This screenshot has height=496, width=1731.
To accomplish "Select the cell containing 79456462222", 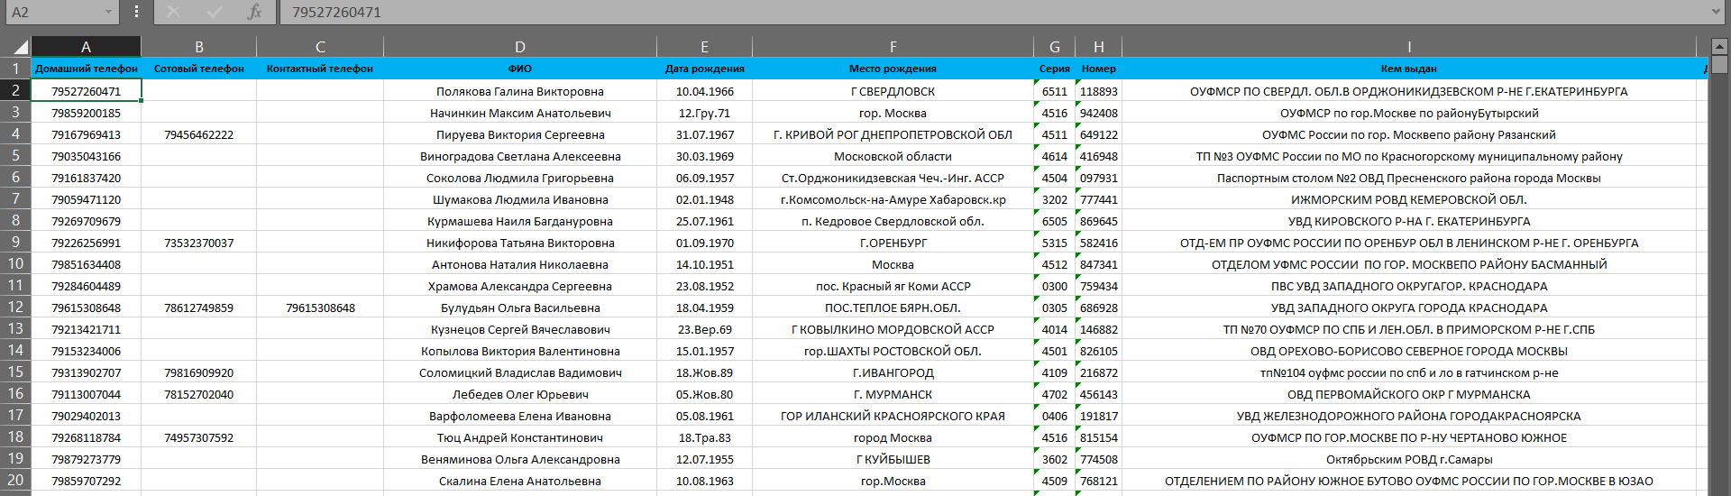I will coord(199,134).
